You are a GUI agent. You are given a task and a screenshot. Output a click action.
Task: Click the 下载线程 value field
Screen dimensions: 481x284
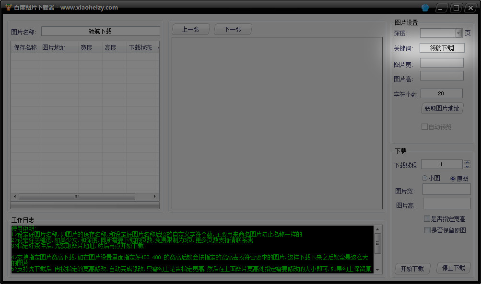[x=442, y=165]
